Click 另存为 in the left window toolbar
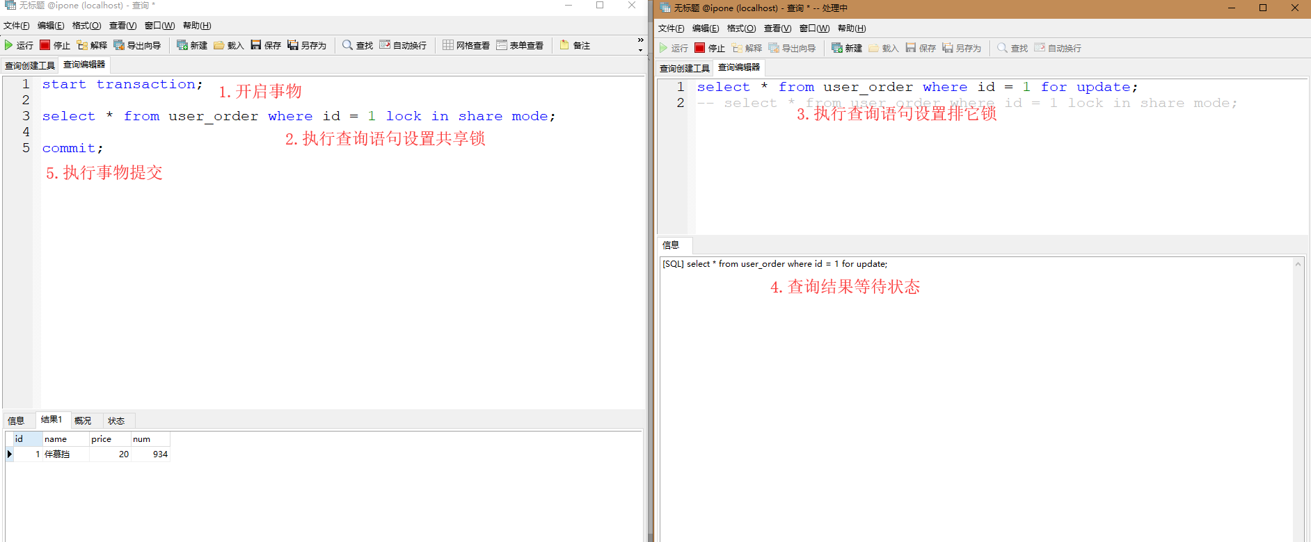The width and height of the screenshot is (1311, 542). point(307,45)
